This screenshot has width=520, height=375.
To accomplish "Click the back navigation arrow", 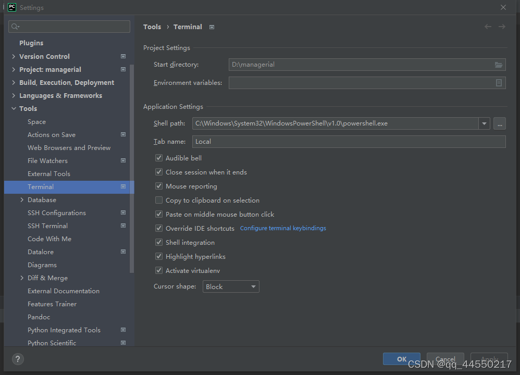I will (x=488, y=27).
